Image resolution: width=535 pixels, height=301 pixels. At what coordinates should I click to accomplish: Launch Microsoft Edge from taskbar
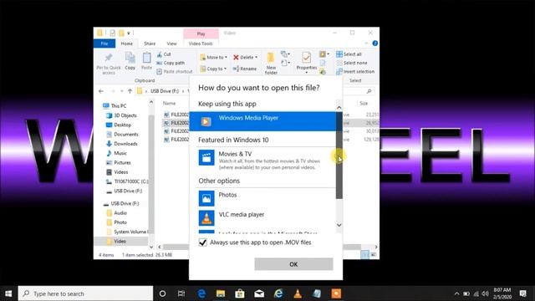click(201, 293)
